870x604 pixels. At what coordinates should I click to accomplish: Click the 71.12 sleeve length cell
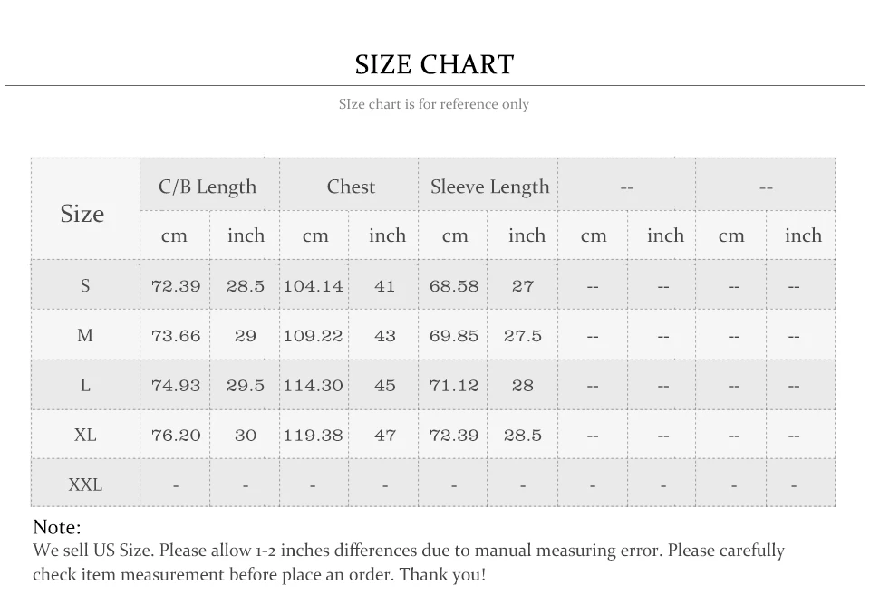(453, 386)
